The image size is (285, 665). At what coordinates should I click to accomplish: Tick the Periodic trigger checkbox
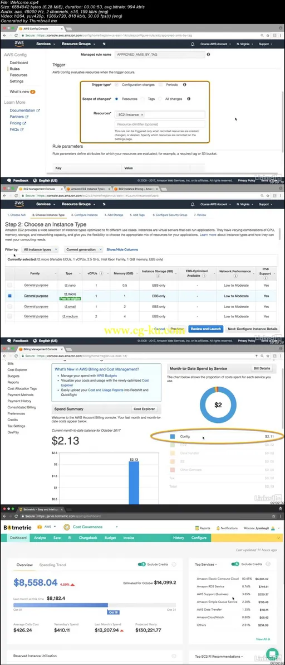coord(161,85)
